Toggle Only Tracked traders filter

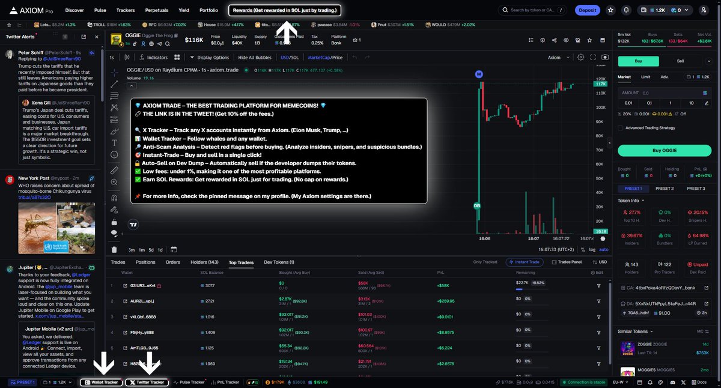pyautogui.click(x=485, y=262)
